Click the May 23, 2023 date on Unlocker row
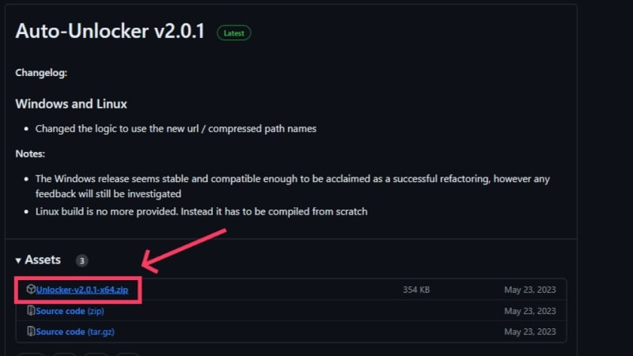Viewport: 633px width, 356px height. tap(530, 290)
